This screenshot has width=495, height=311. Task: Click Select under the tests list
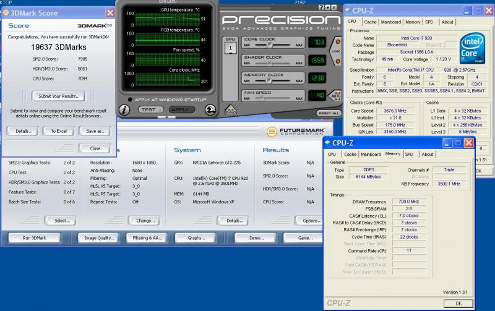tap(61, 221)
